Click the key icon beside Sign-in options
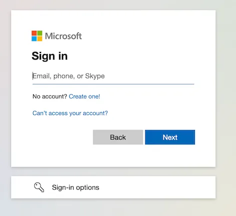 [x=39, y=187]
